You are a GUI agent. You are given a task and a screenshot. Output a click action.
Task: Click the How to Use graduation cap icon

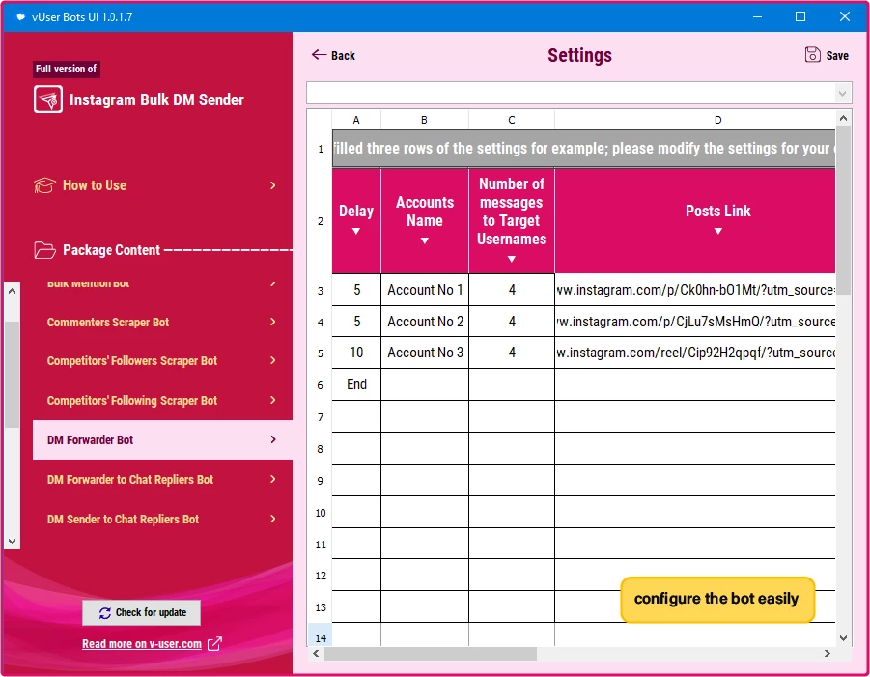tap(44, 185)
